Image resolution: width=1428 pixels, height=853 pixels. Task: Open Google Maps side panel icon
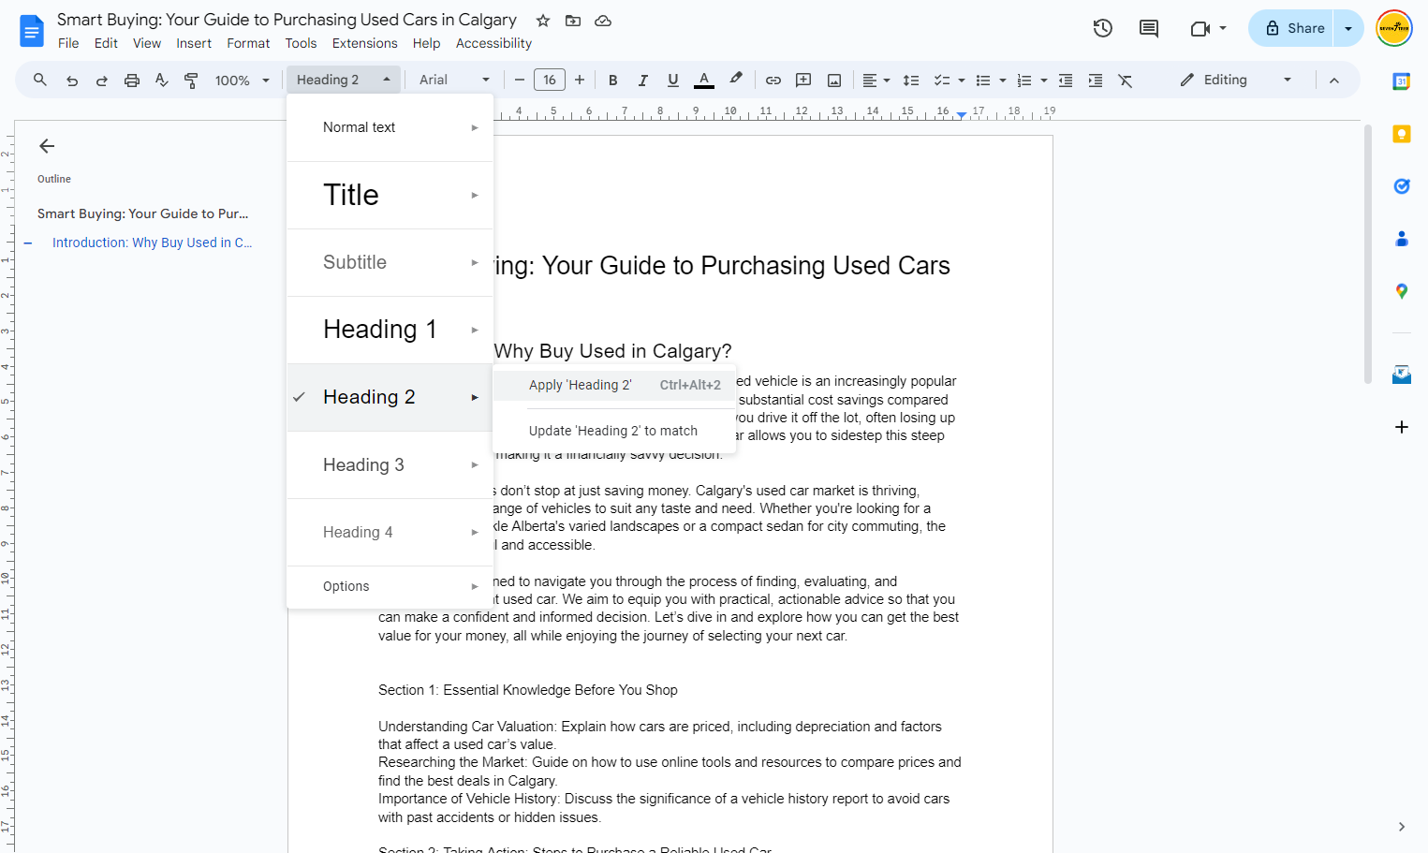tap(1402, 291)
